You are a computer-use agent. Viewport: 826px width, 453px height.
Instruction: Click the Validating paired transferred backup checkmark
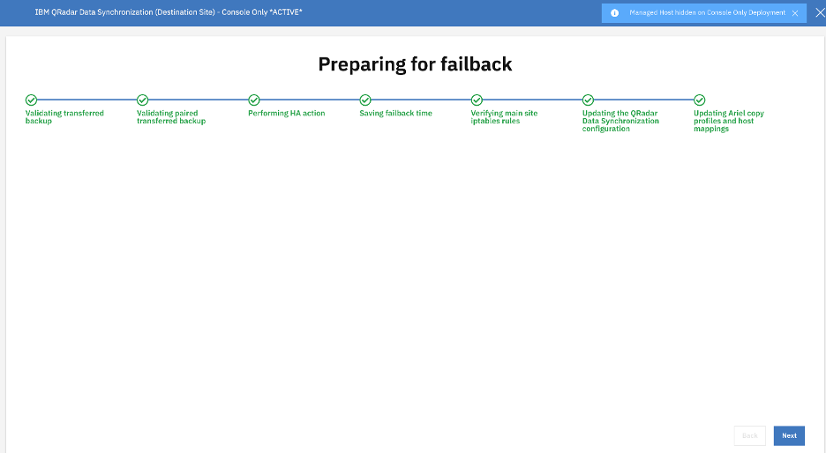click(142, 100)
